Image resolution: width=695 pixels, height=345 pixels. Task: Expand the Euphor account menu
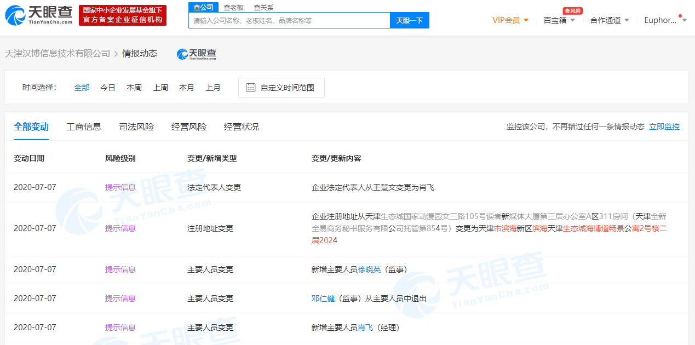664,20
